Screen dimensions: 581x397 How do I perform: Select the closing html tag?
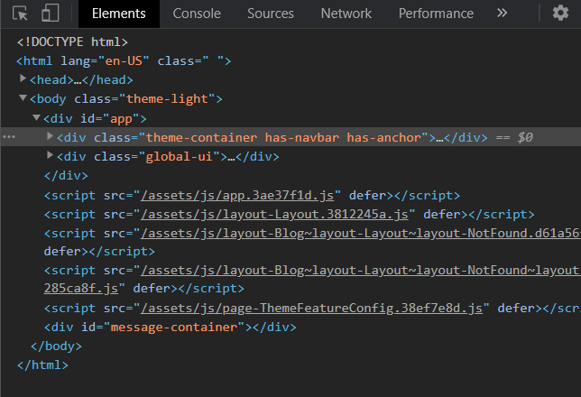click(x=42, y=365)
